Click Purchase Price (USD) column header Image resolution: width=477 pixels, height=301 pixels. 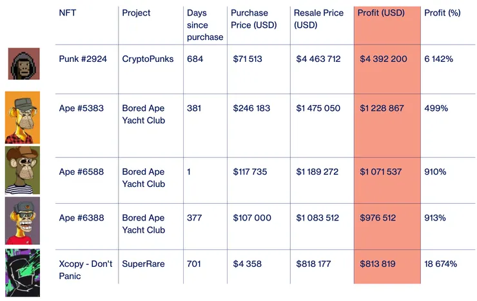click(x=254, y=19)
